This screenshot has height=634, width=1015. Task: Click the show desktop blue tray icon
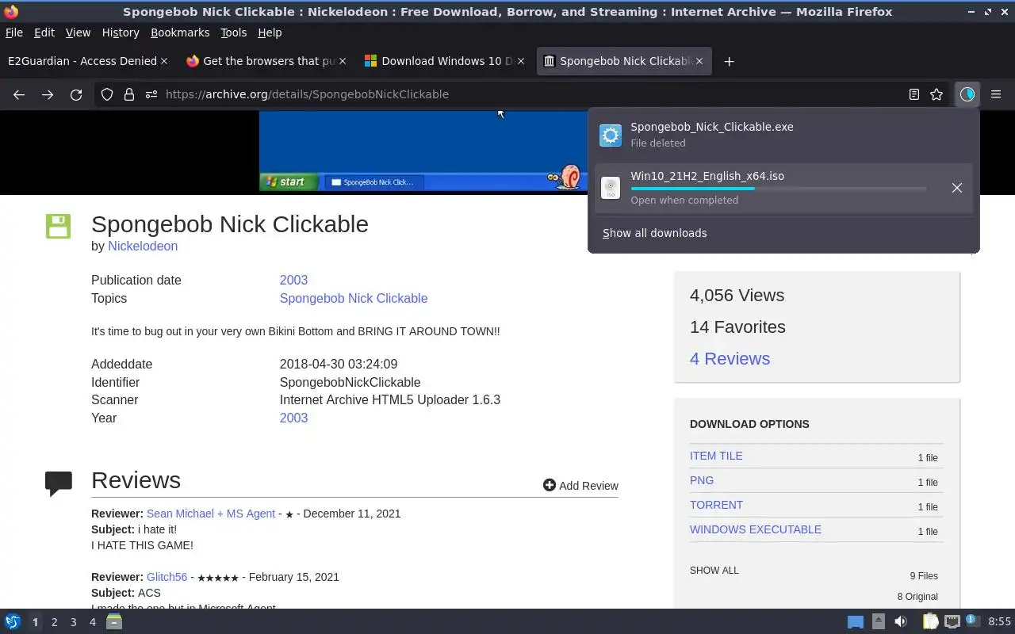(x=855, y=622)
